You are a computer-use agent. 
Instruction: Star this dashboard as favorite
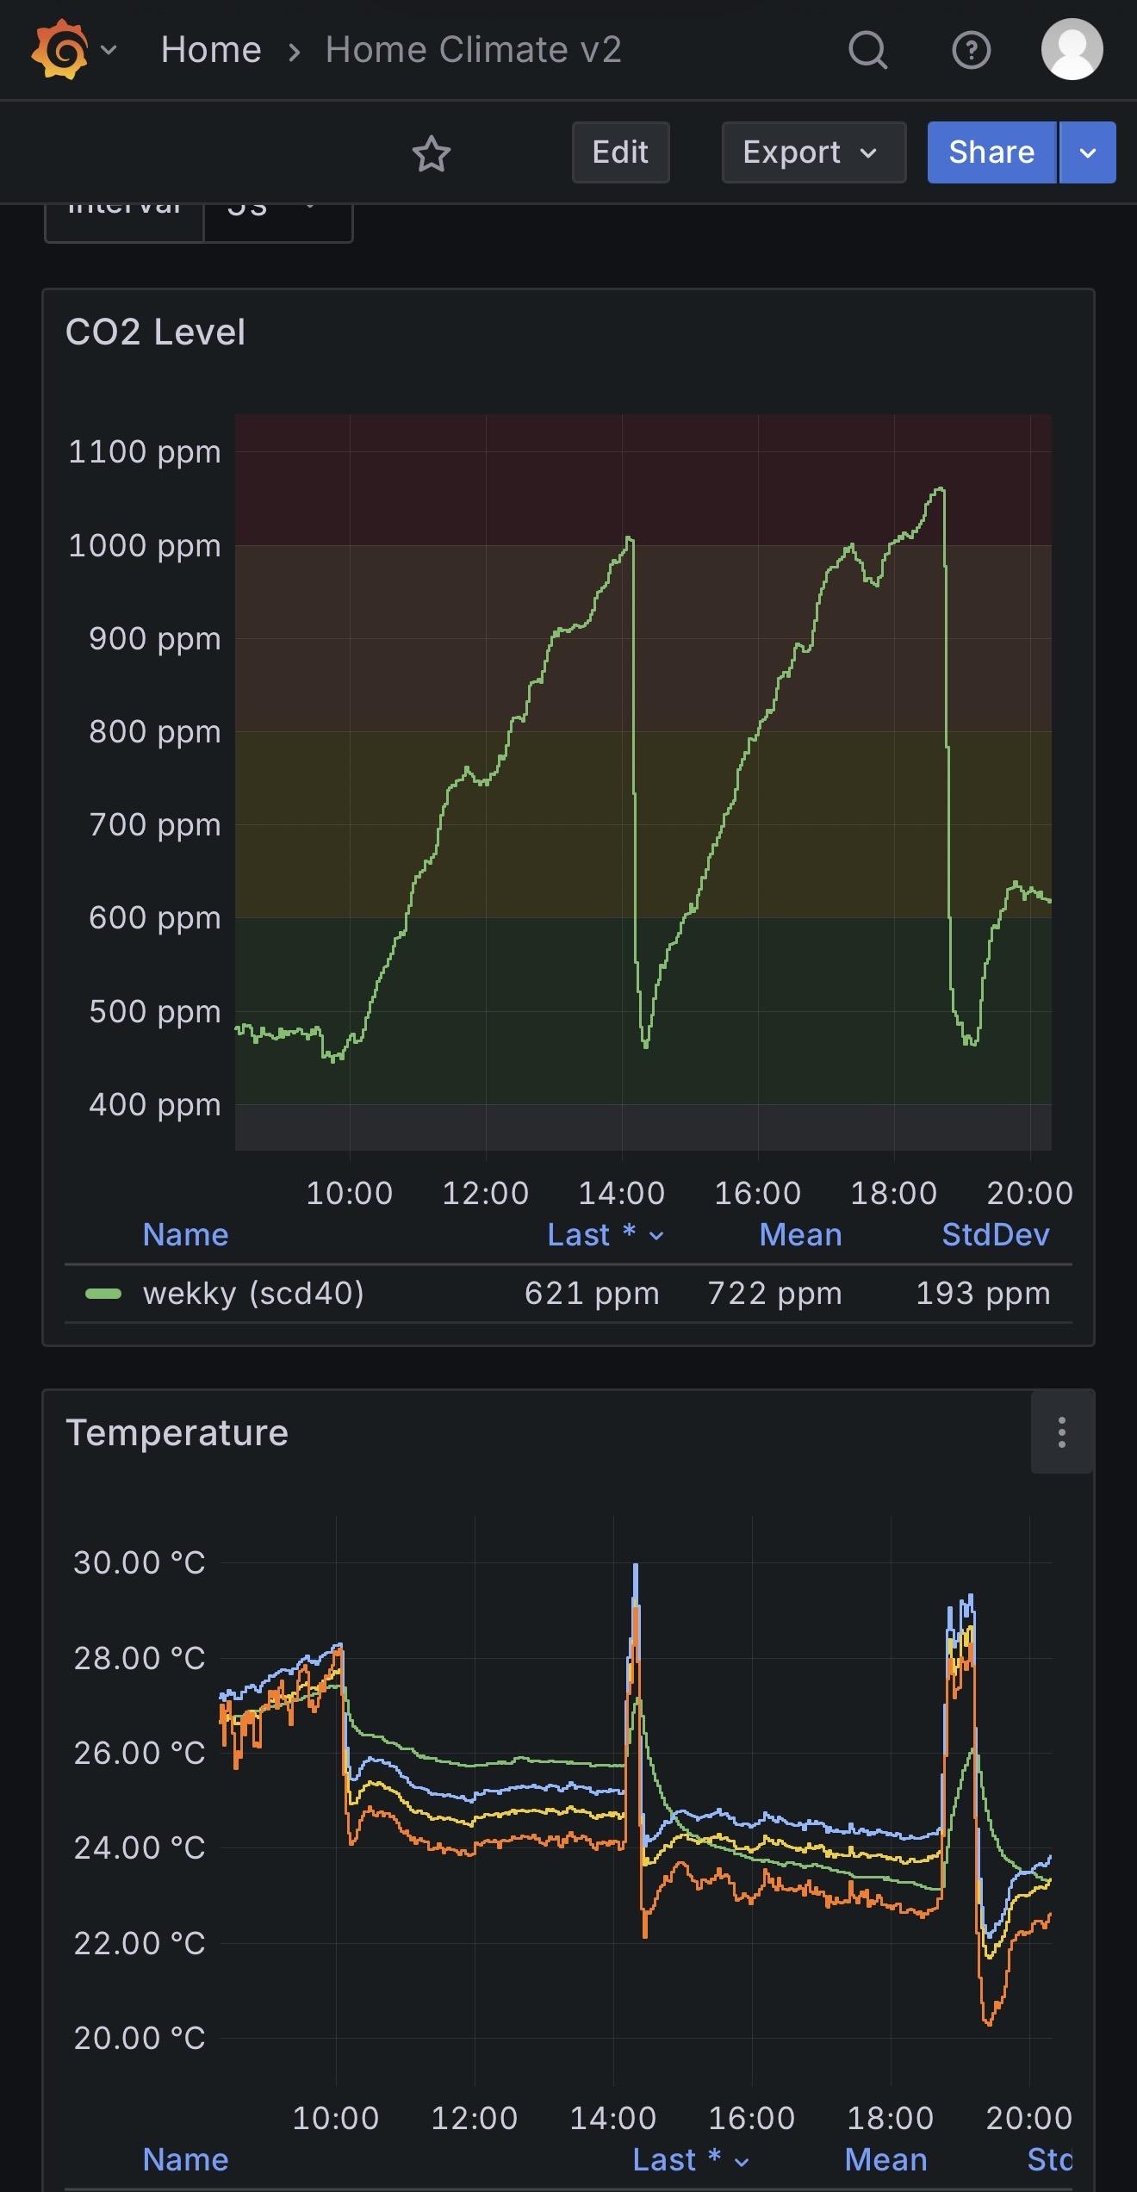tap(431, 154)
